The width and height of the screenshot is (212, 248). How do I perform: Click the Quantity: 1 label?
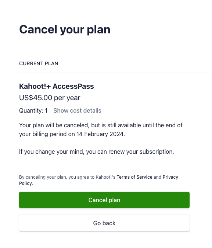pyautogui.click(x=33, y=110)
